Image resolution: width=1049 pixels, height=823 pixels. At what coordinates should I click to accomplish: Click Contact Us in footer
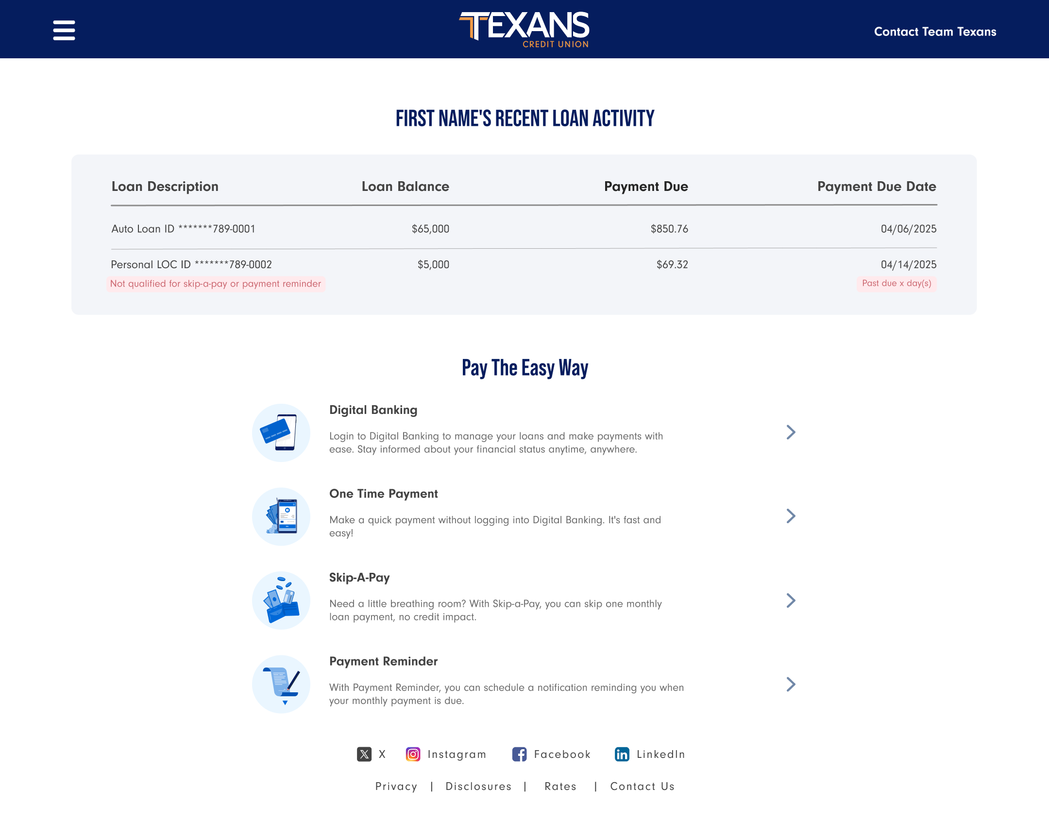coord(642,786)
